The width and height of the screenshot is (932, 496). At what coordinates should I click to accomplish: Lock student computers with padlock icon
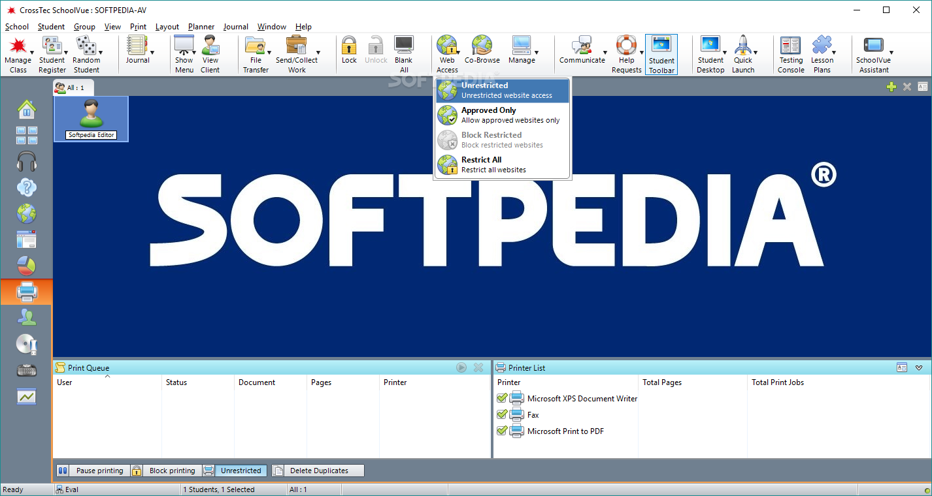click(349, 46)
